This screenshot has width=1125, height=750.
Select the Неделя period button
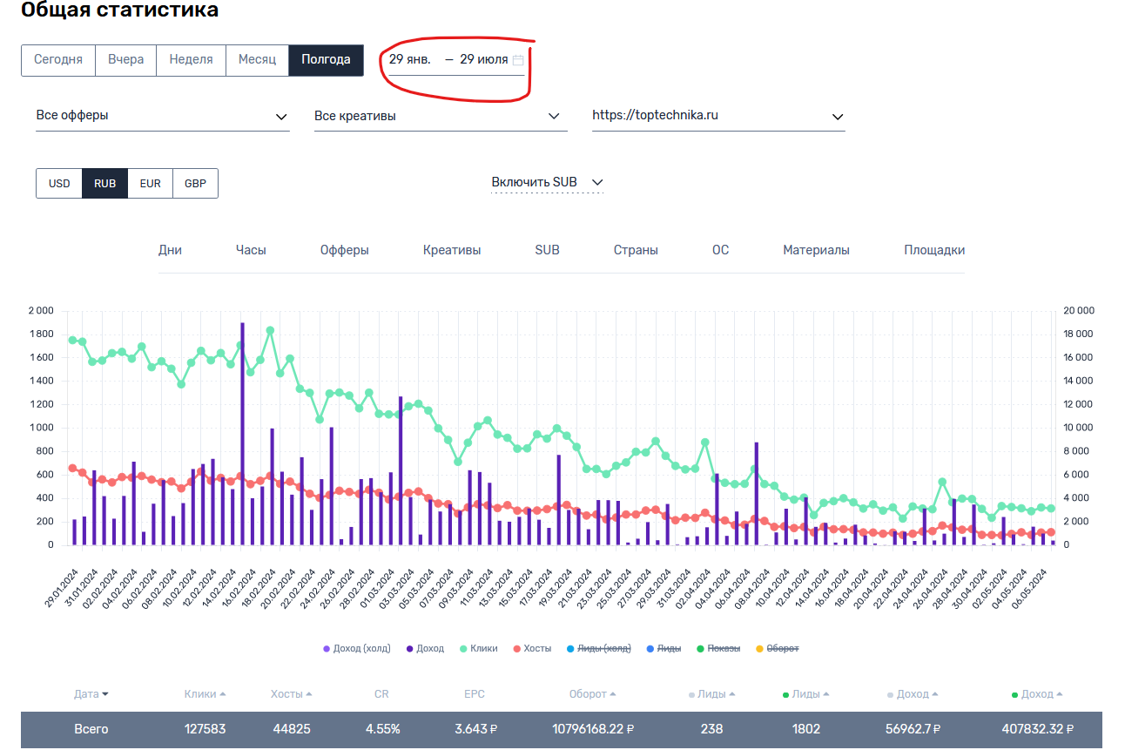tap(191, 60)
